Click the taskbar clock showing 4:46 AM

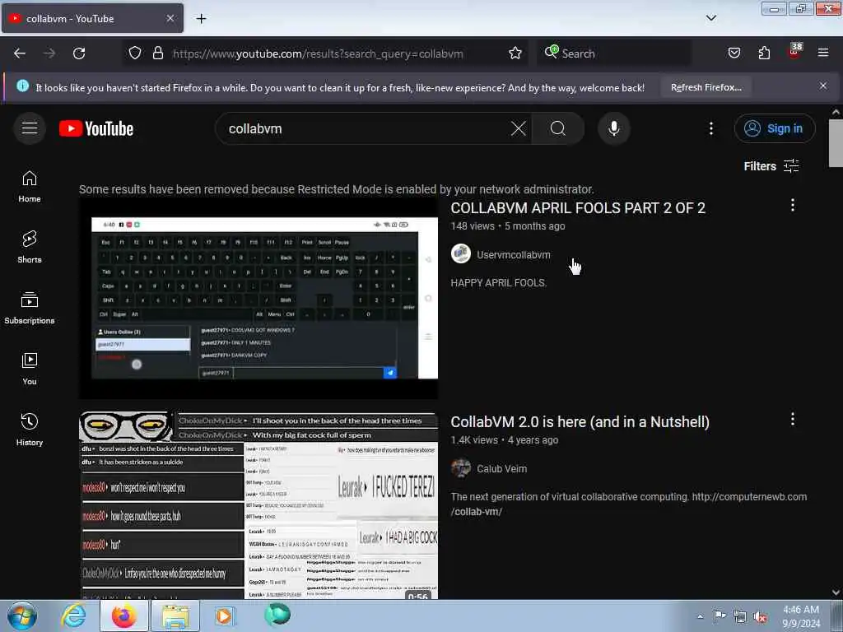click(x=800, y=616)
